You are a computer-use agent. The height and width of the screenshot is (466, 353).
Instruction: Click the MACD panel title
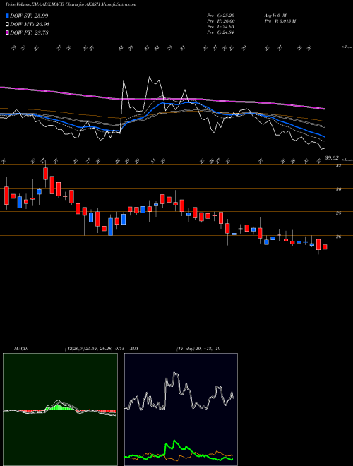tap(20, 349)
